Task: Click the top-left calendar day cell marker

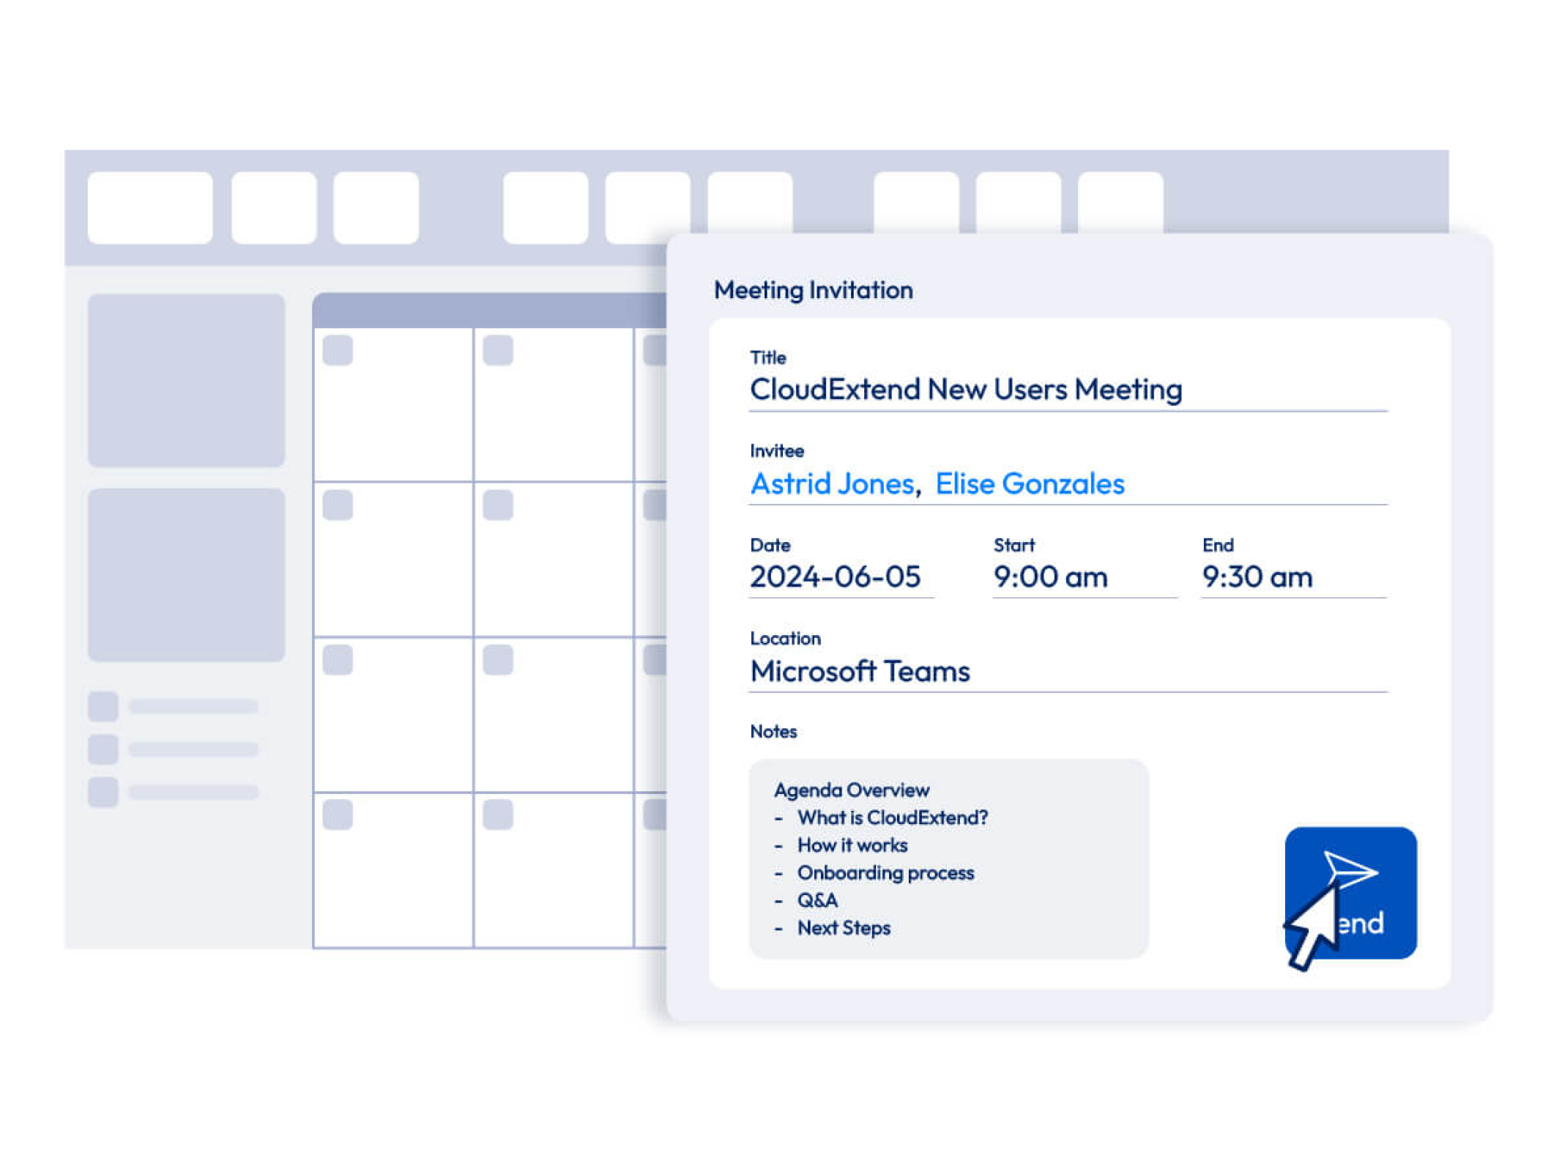Action: tap(338, 350)
